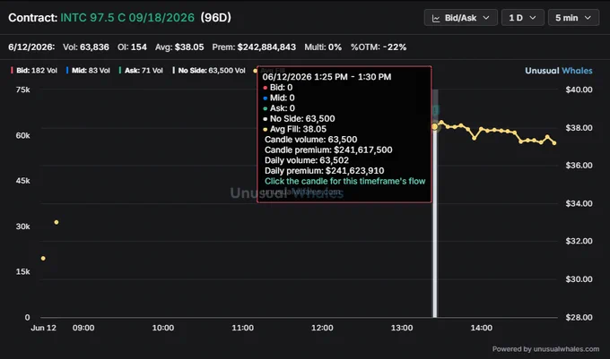Click the INTC 97.5 C 09/18/2026 contract link

127,18
